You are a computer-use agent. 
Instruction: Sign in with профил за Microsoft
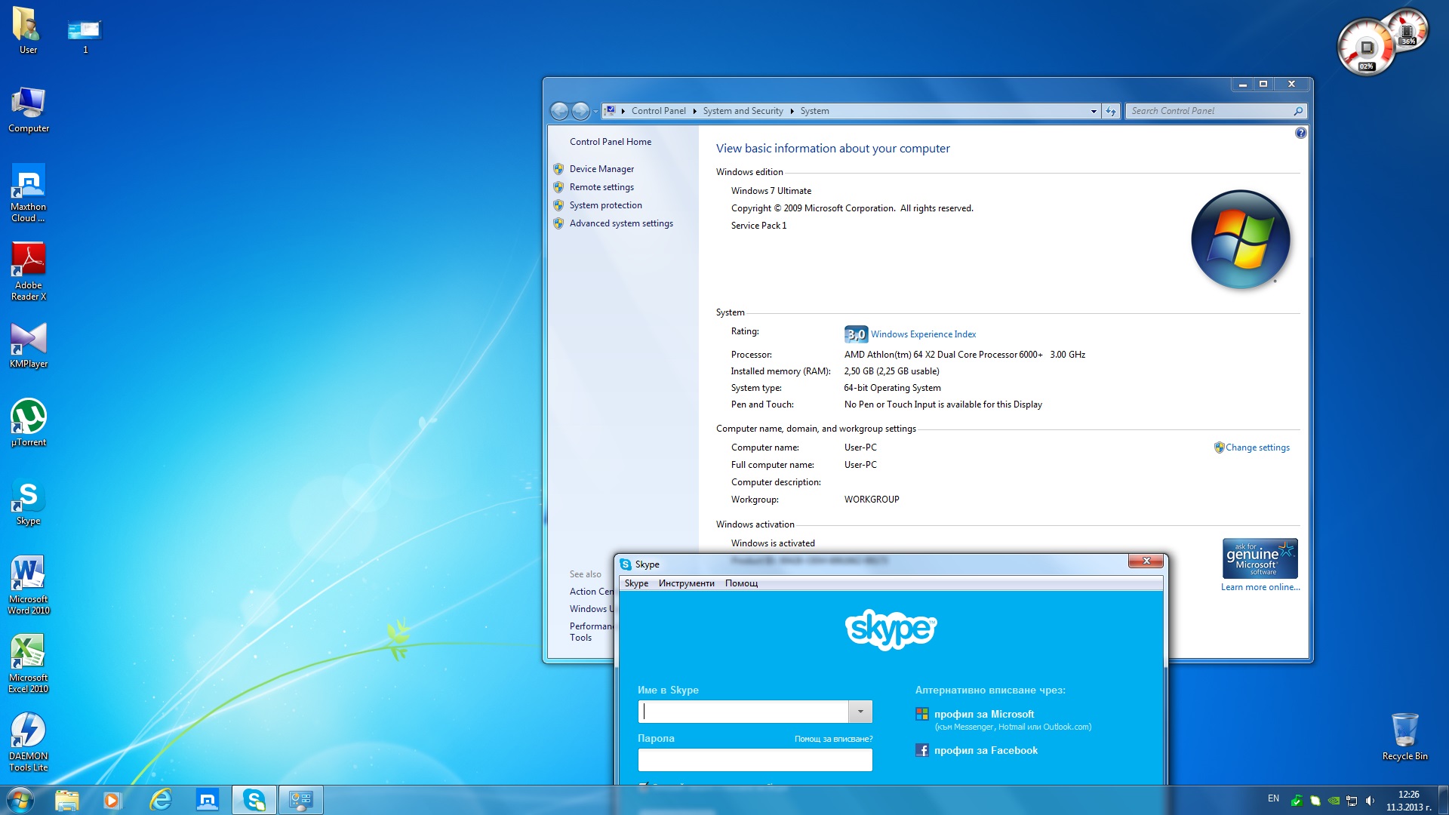click(x=984, y=714)
